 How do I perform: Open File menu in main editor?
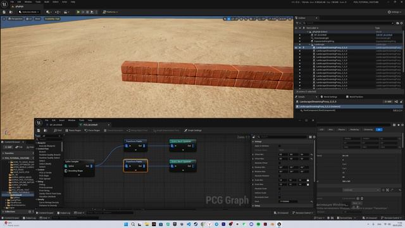(12, 2)
